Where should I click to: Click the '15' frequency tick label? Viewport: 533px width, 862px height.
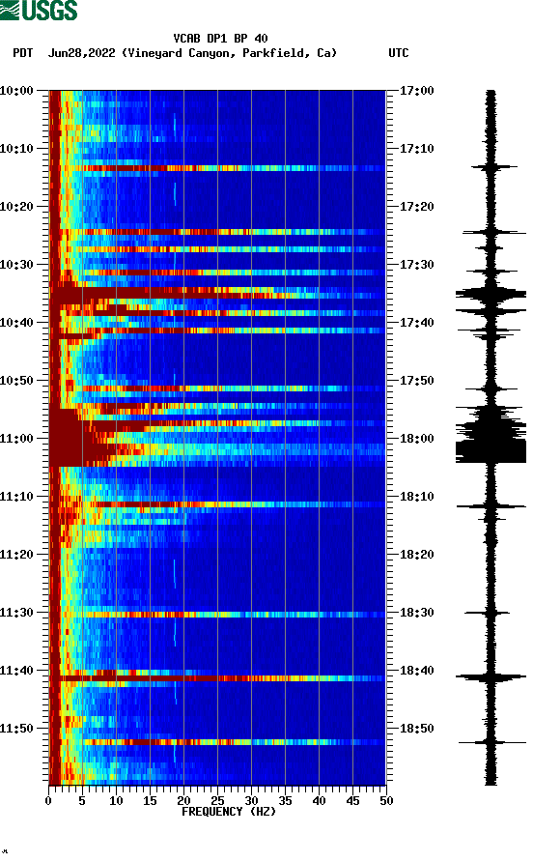click(150, 801)
